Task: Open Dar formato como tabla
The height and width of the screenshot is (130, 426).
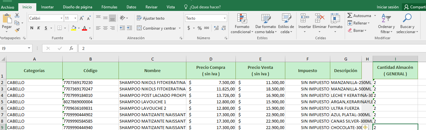Action: [265, 23]
